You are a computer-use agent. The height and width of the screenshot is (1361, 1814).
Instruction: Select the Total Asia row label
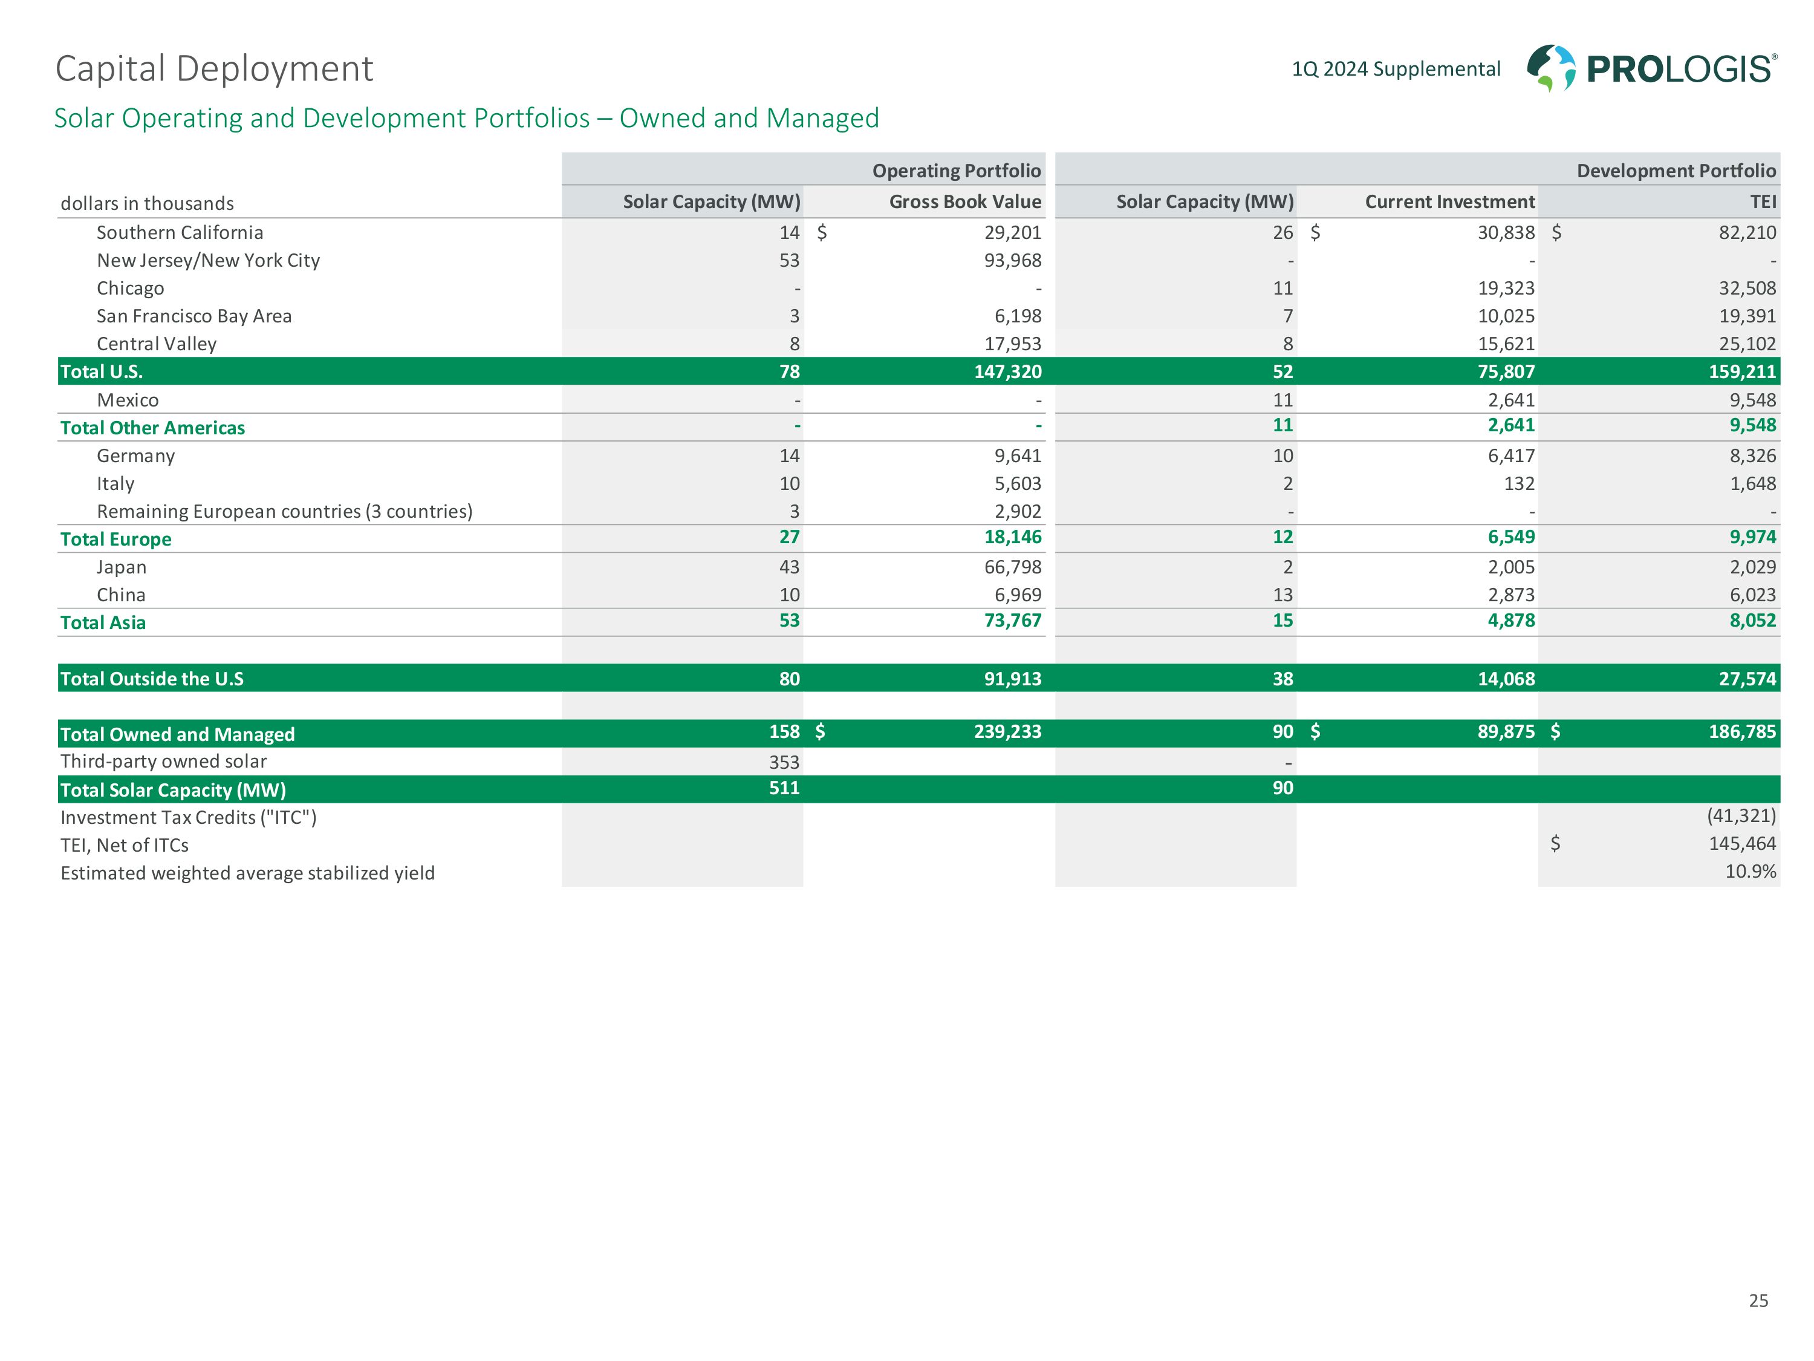103,622
